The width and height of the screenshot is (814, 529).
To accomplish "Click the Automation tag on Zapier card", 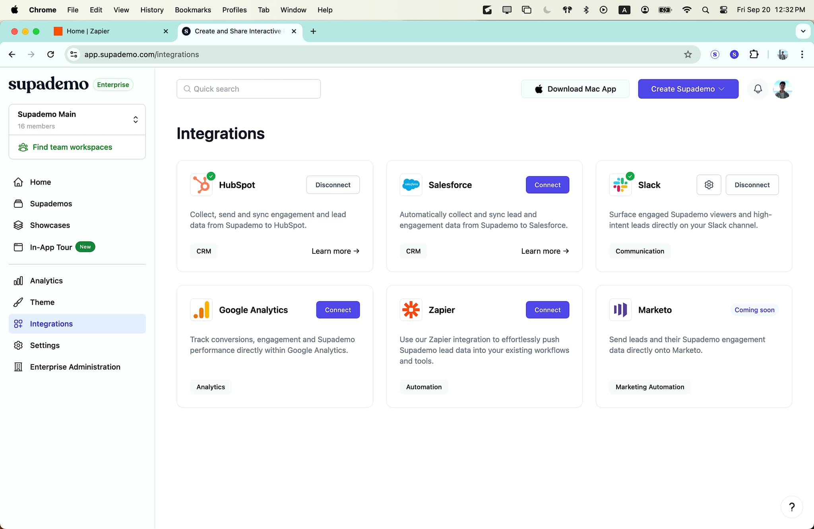I will (424, 387).
